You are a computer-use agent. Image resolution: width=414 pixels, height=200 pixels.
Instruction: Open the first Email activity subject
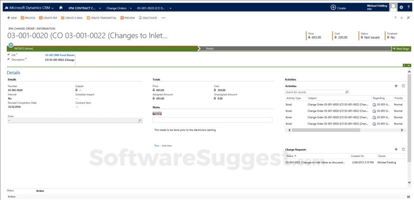pyautogui.click(x=338, y=104)
